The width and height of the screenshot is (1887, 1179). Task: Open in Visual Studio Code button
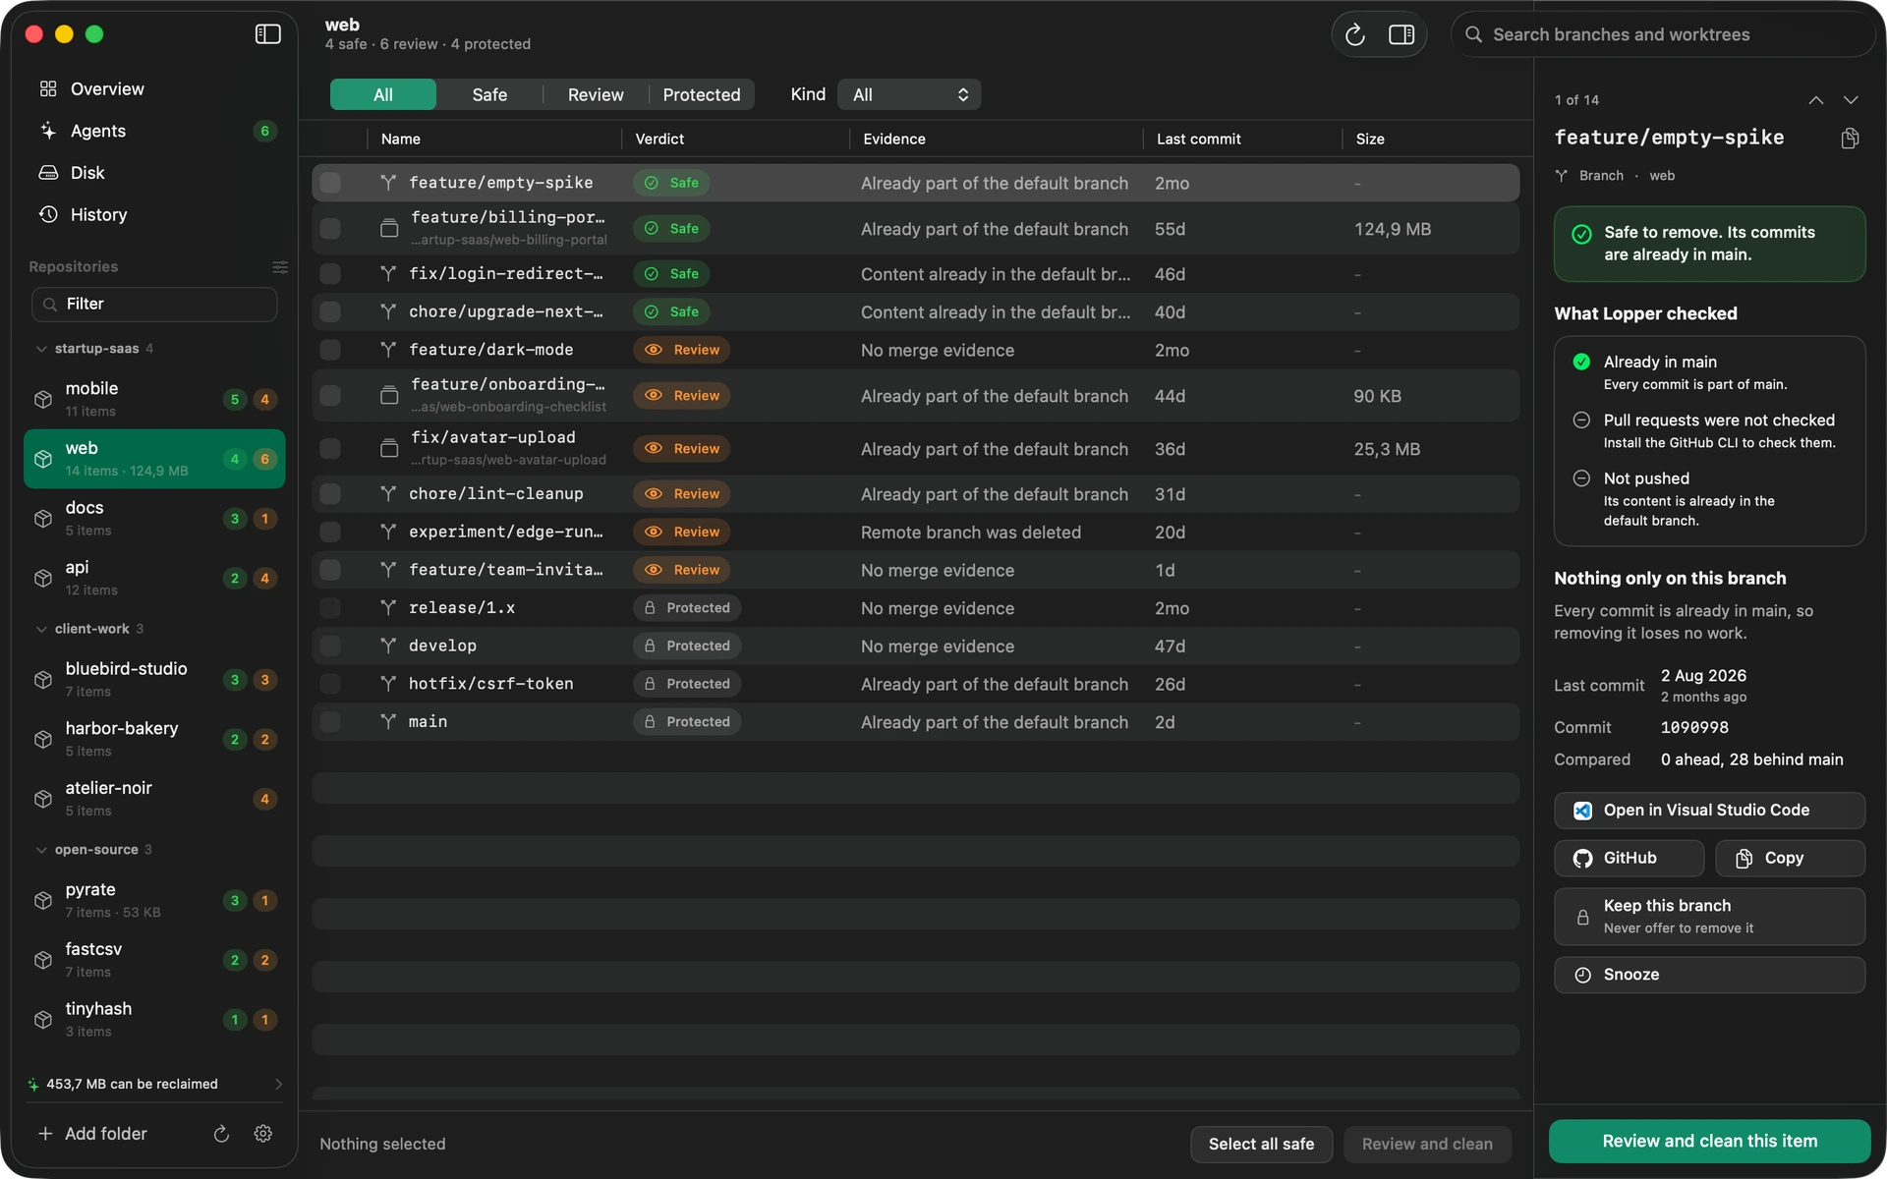1709,811
